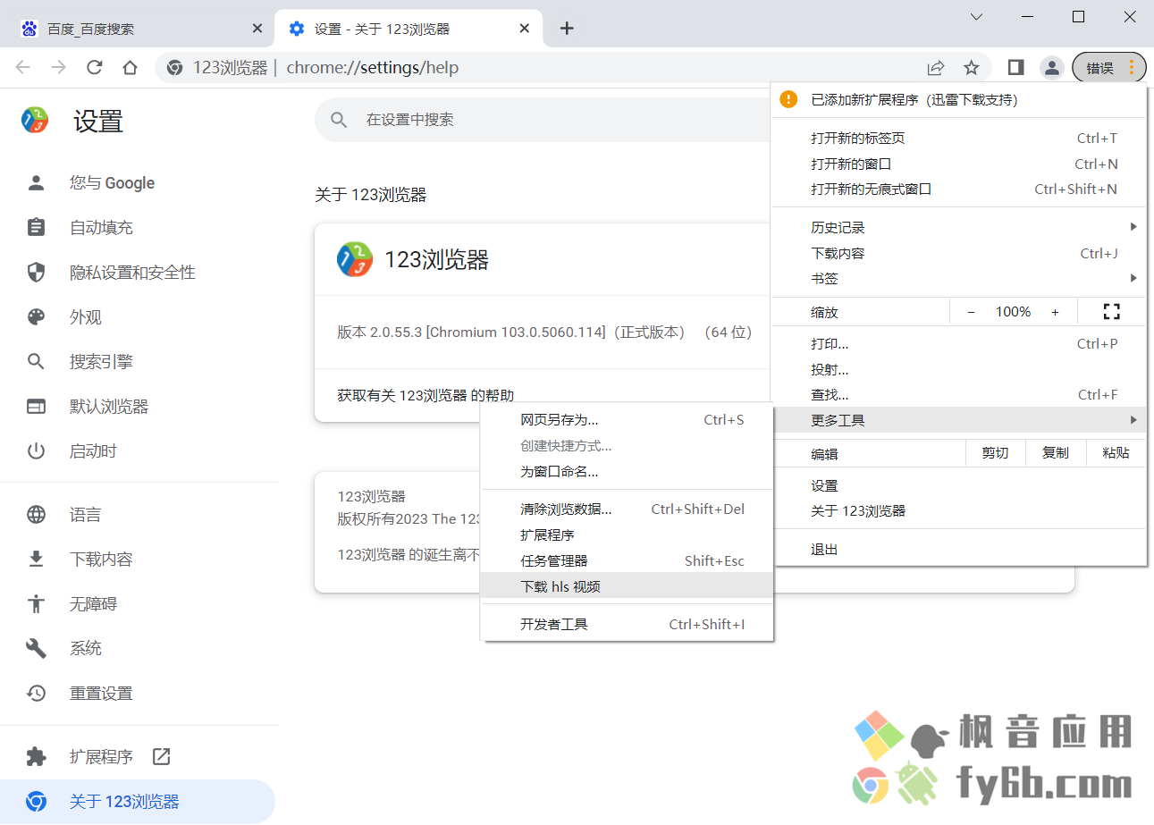Click the 已添加新扩展程序 notification item
The image size is (1154, 825).
point(958,99)
